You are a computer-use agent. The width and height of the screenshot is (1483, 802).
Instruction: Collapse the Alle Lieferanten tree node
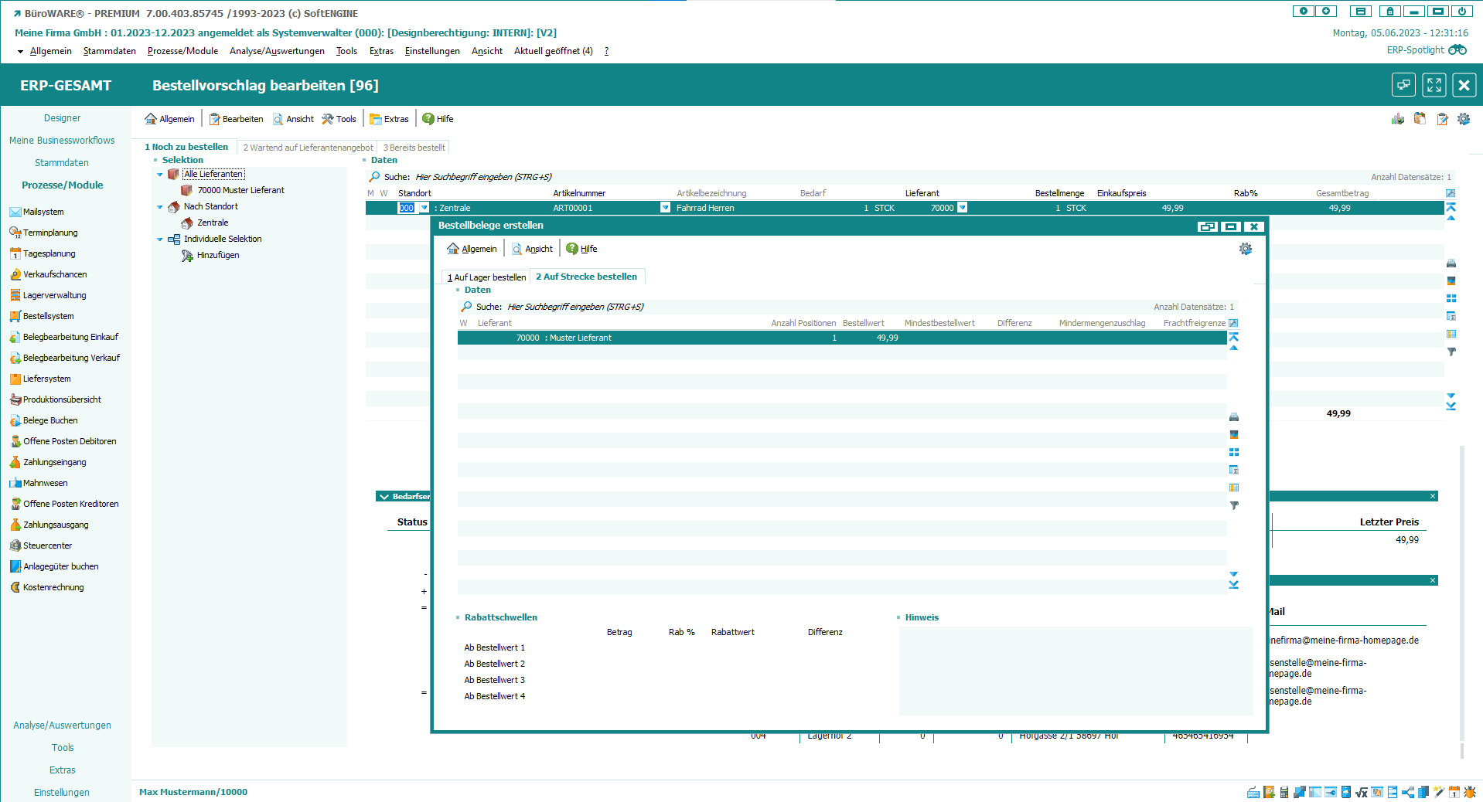point(160,175)
